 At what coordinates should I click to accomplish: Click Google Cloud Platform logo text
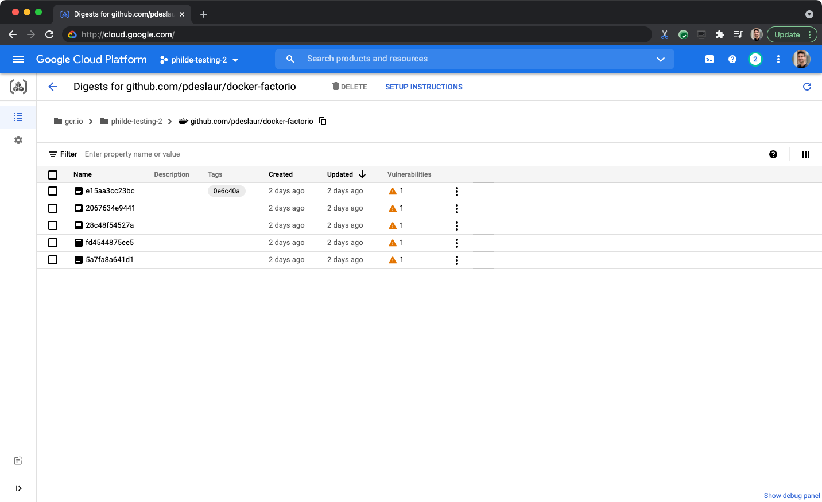(91, 59)
